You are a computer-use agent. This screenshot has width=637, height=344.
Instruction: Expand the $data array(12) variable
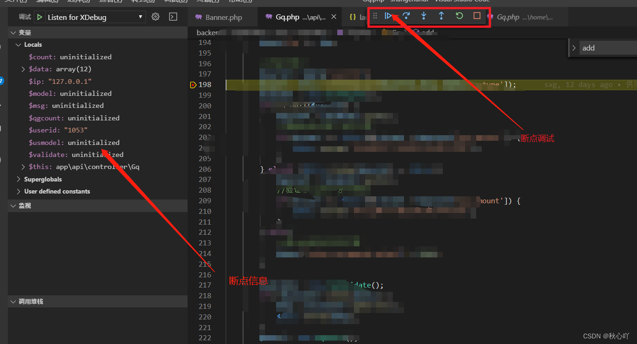coord(24,69)
